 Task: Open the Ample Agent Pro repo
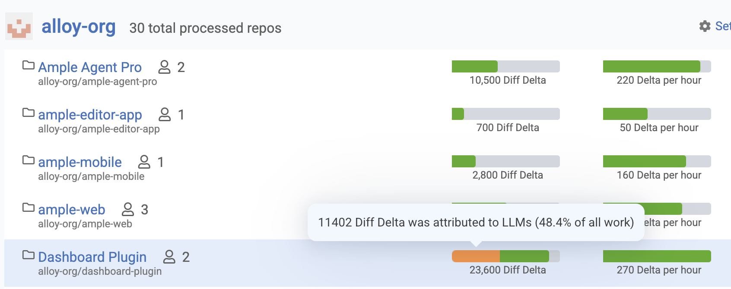point(90,67)
